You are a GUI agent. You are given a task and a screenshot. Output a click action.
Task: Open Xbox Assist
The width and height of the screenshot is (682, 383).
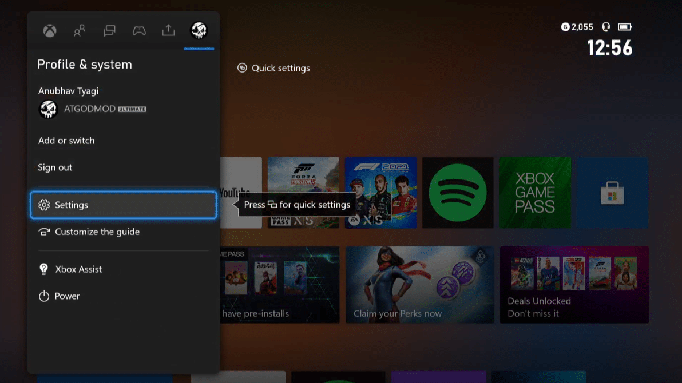click(x=124, y=269)
